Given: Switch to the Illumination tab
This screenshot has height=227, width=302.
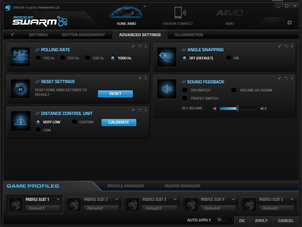Looking at the screenshot, I should point(189,35).
